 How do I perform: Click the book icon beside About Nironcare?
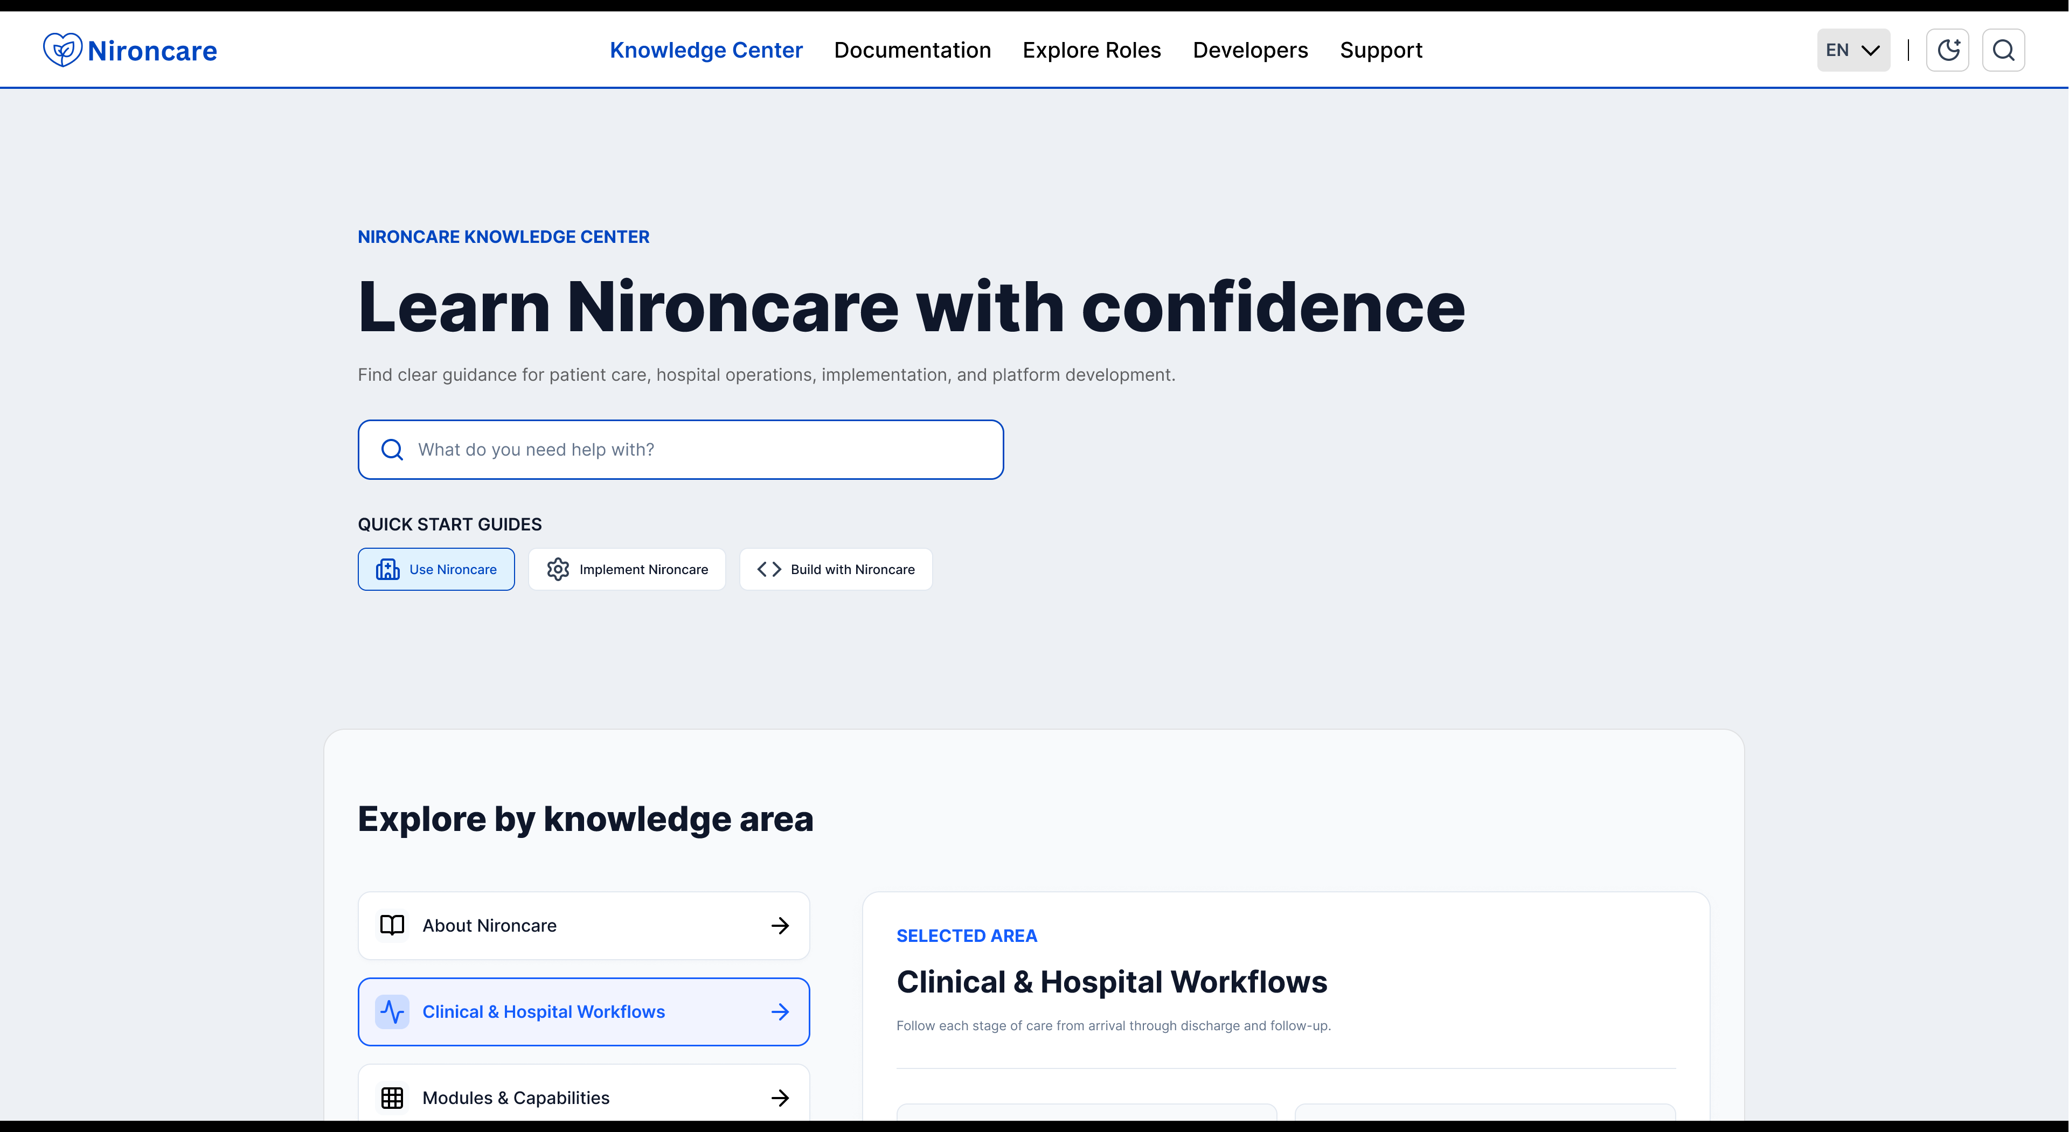[x=392, y=926]
